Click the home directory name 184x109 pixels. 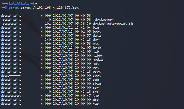pyautogui.click(x=97, y=48)
